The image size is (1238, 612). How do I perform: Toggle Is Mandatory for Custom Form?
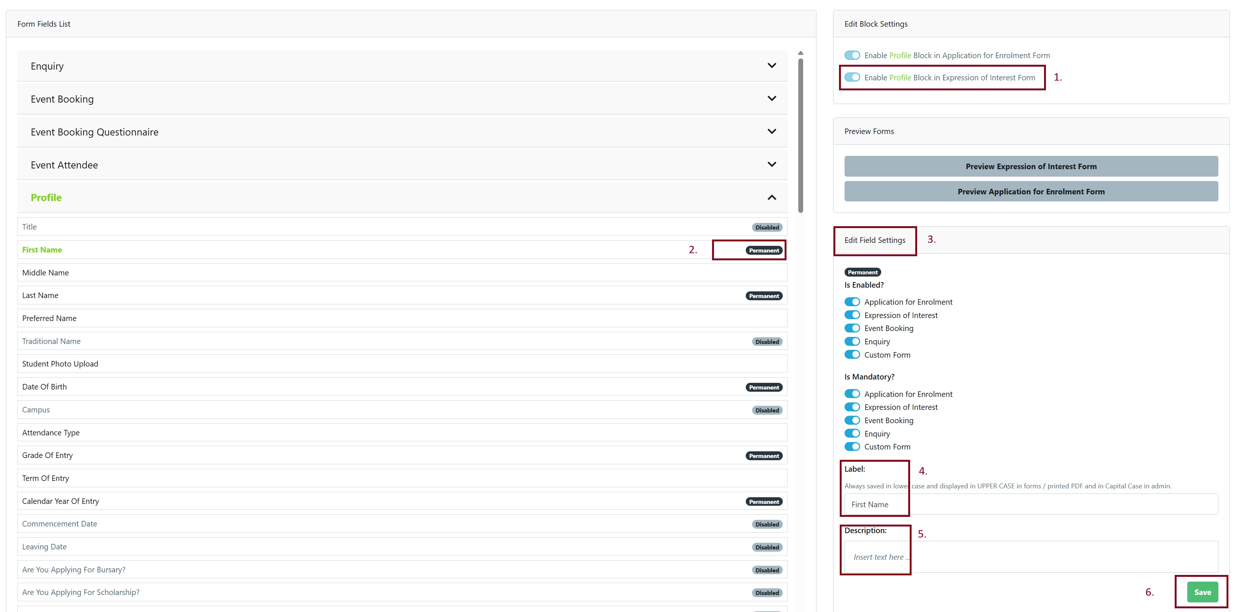(x=852, y=447)
